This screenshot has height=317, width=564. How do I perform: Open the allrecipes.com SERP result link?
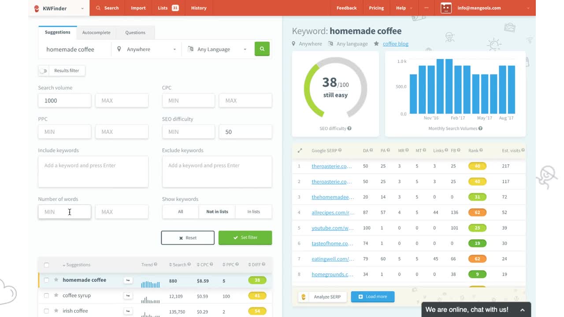coord(333,213)
